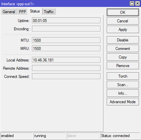Launch the Torch tool
The height and width of the screenshot is (140, 141).
(x=123, y=76)
